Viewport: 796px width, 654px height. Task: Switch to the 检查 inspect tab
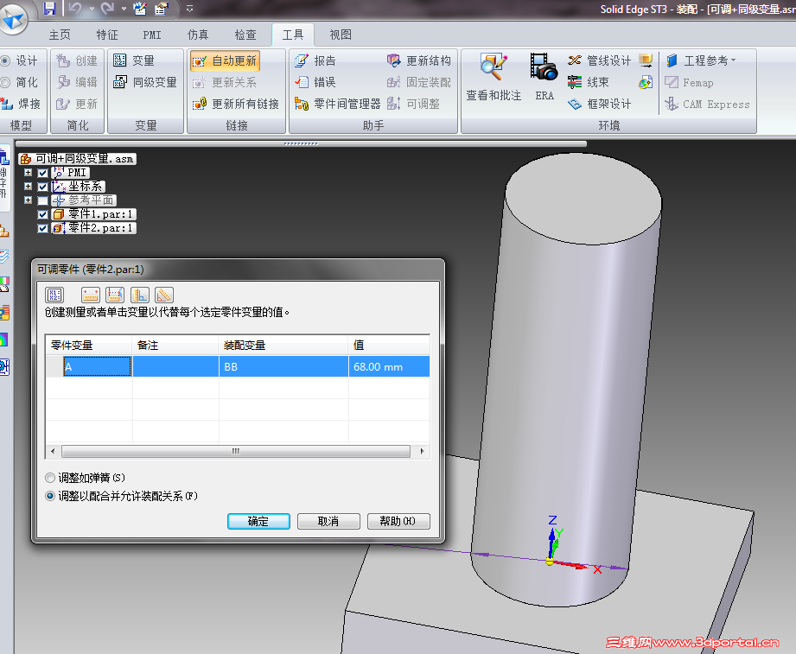[x=245, y=35]
